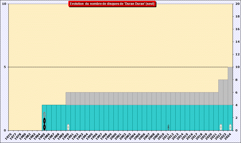Click the silver CD icon in 1990
241x143 pixels.
[x=68, y=127]
